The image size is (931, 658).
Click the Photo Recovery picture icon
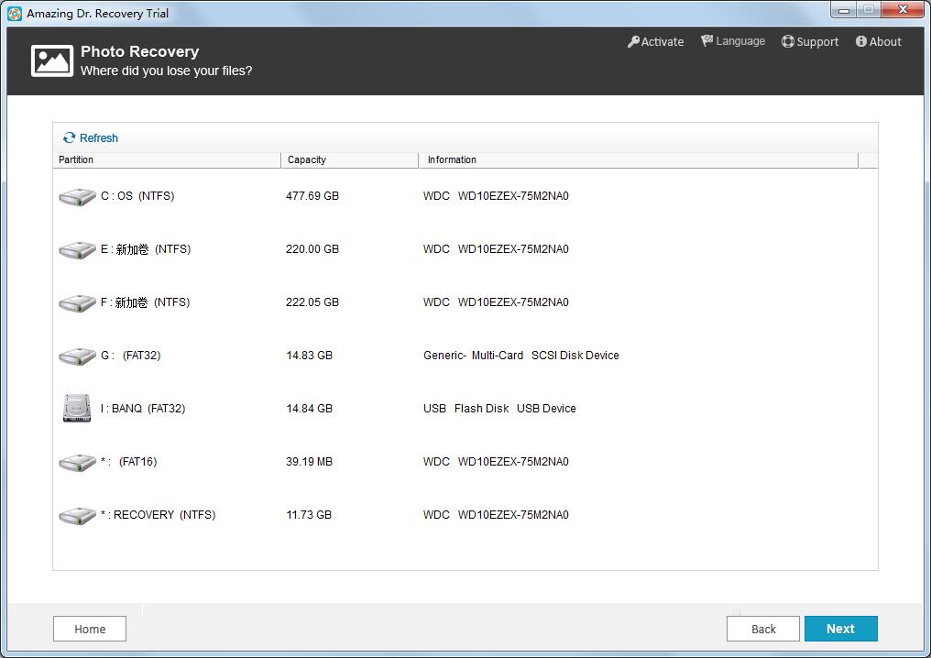pyautogui.click(x=52, y=60)
